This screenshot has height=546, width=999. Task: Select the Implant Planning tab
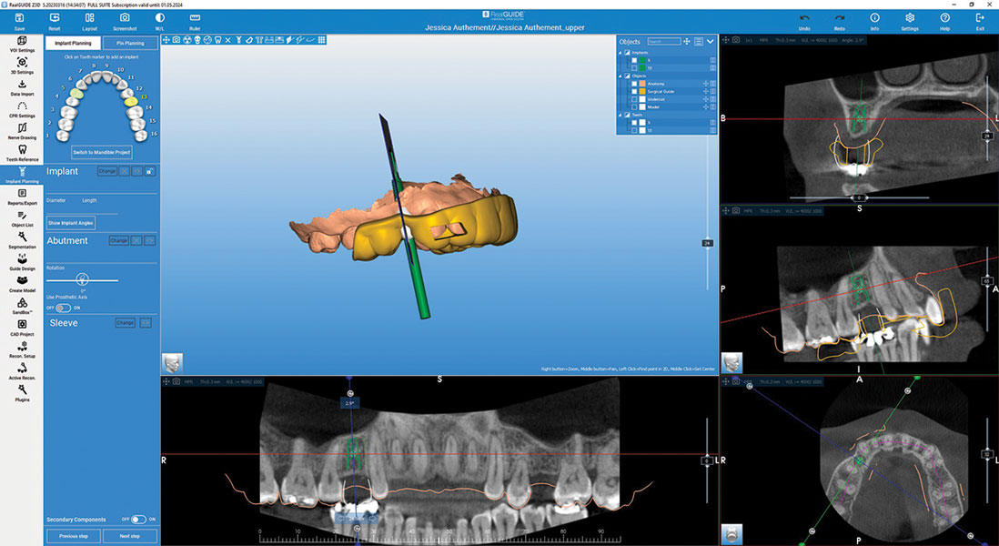pos(71,43)
